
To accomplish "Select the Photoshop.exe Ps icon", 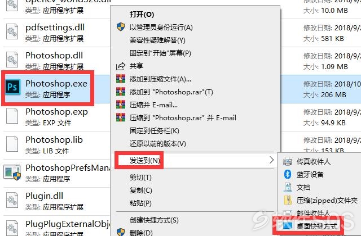I will pyautogui.click(x=12, y=87).
